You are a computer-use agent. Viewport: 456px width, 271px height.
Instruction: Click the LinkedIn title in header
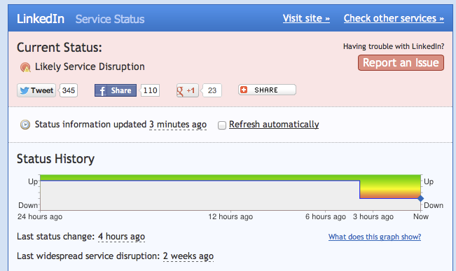[41, 19]
